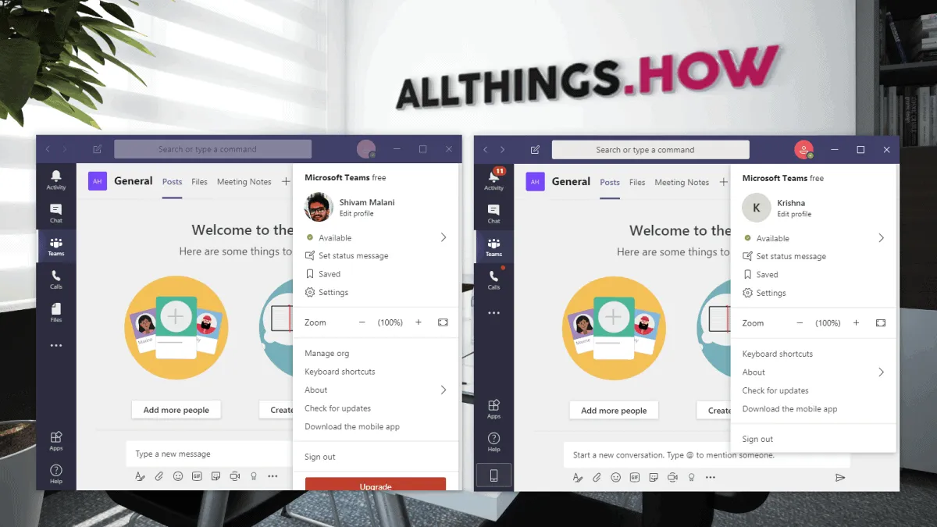The height and width of the screenshot is (527, 937).
Task: Switch to the Files tab of General channel
Action: click(199, 181)
